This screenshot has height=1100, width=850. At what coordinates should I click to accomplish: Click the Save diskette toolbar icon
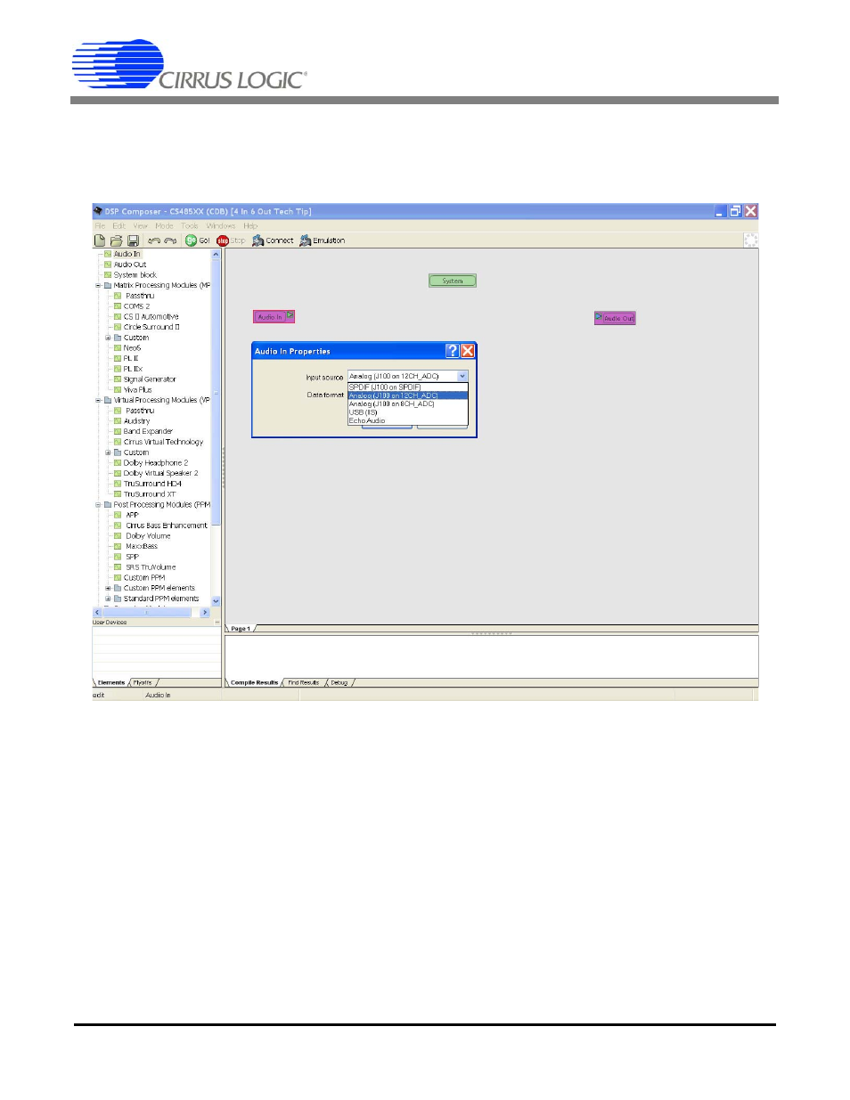click(x=133, y=240)
